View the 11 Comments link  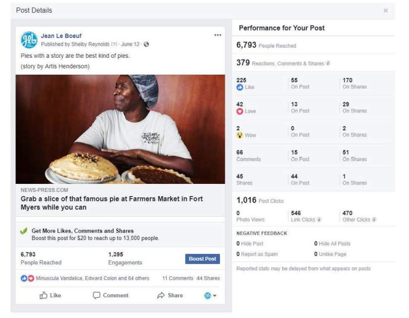[177, 278]
